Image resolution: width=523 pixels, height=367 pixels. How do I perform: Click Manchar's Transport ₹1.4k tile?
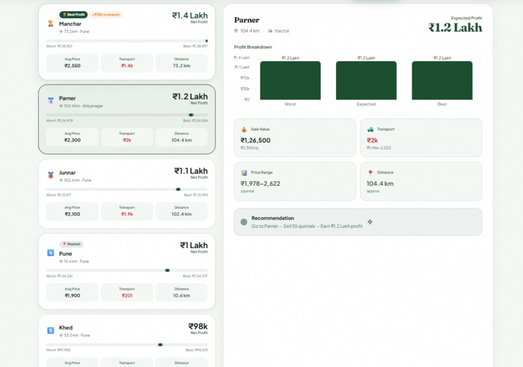tap(127, 63)
